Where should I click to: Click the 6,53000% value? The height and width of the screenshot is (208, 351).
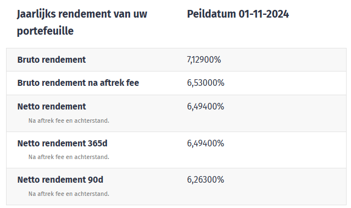(205, 83)
